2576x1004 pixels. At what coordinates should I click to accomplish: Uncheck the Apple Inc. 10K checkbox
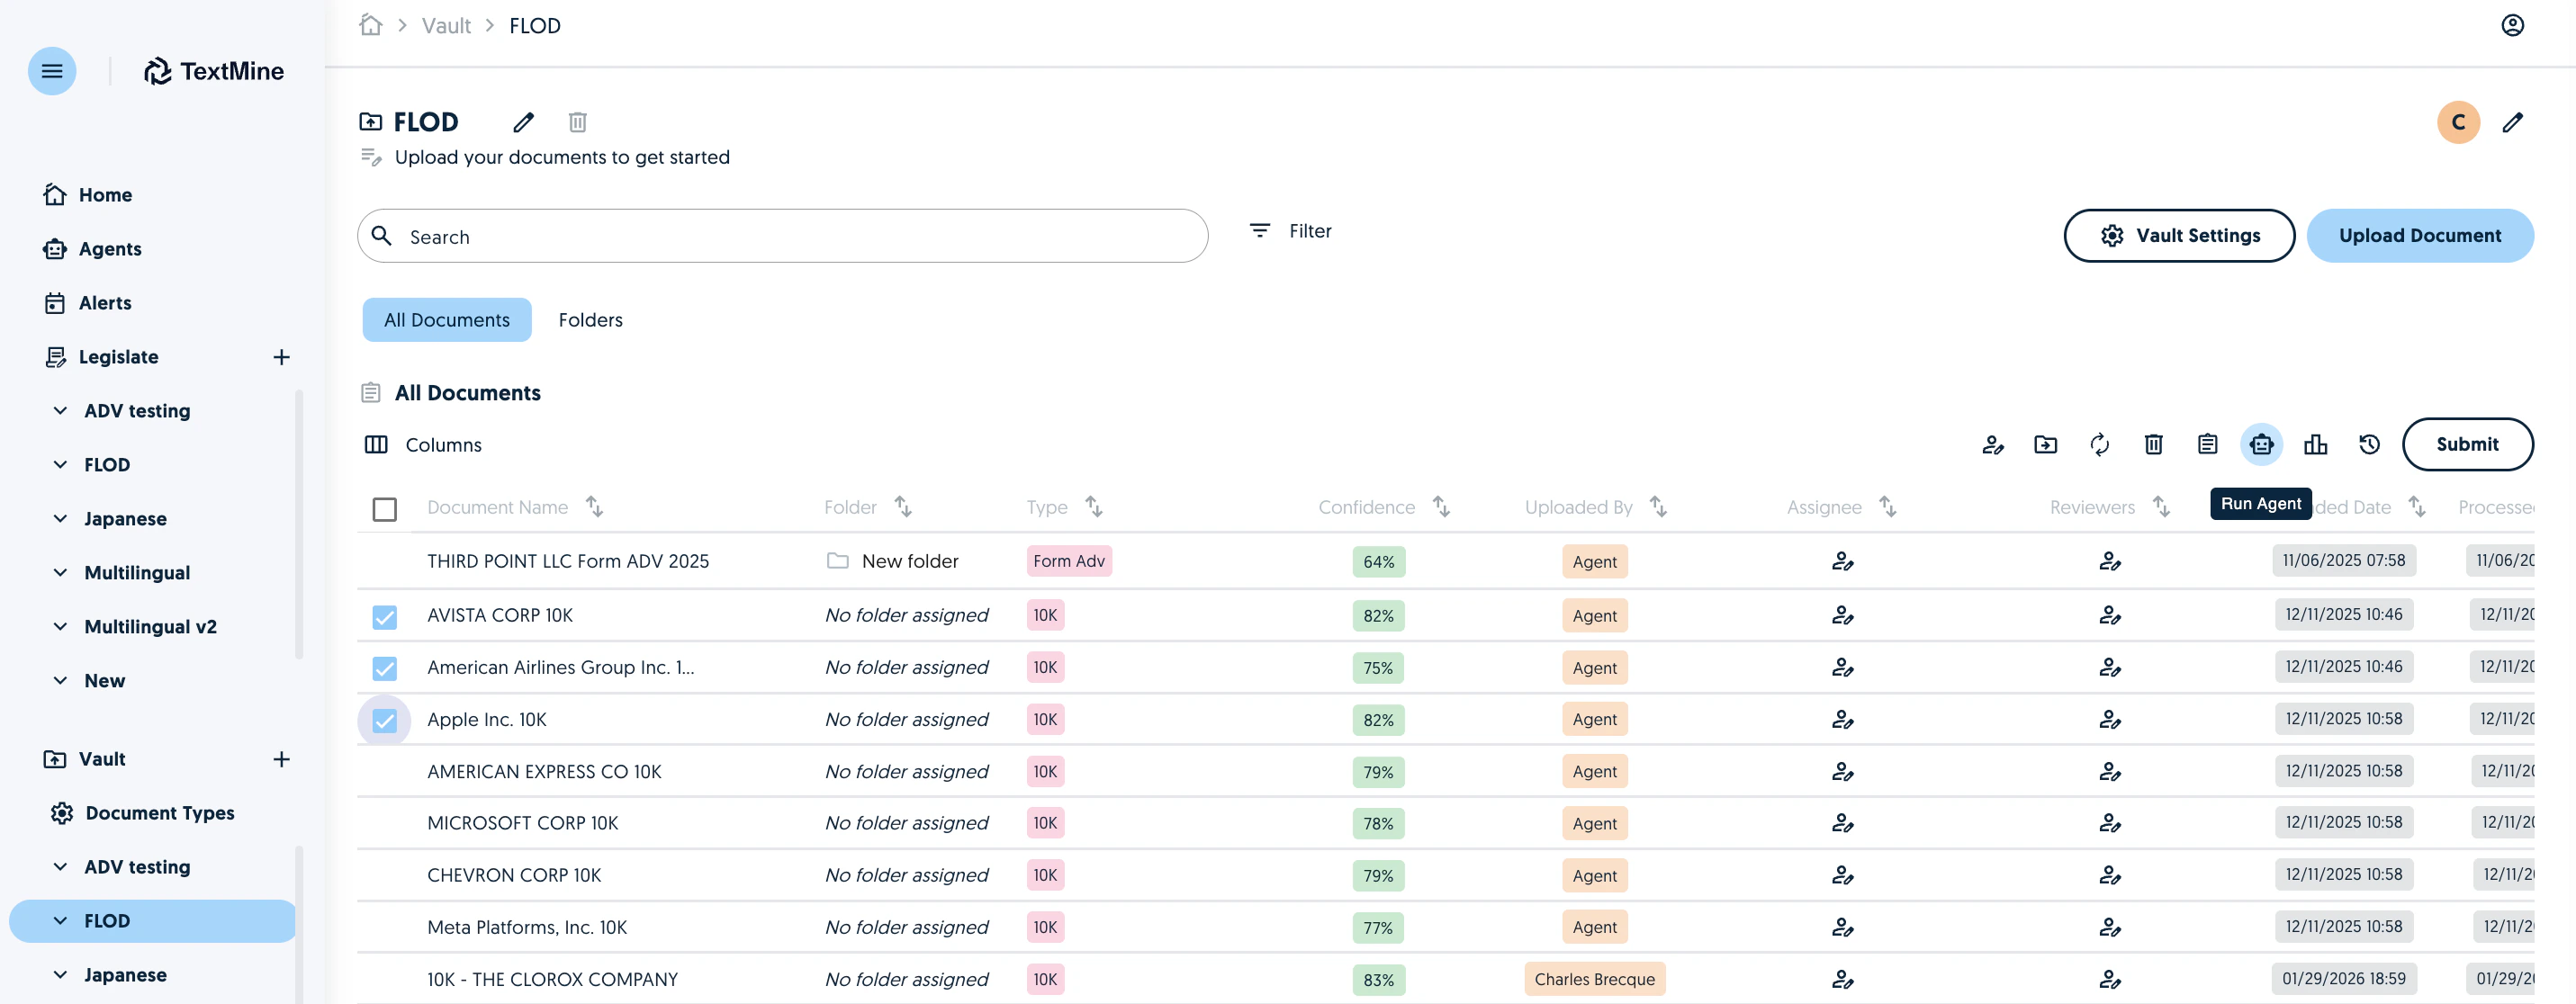(384, 720)
